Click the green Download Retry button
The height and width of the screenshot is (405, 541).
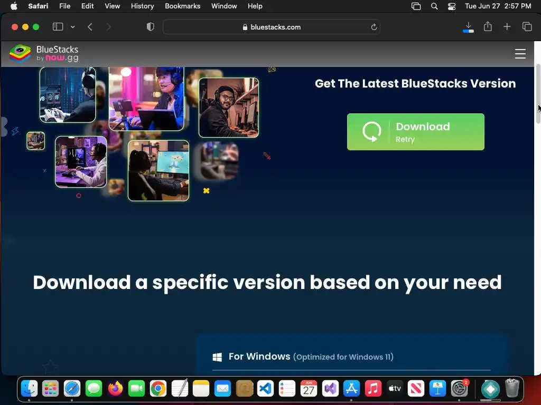[415, 131]
